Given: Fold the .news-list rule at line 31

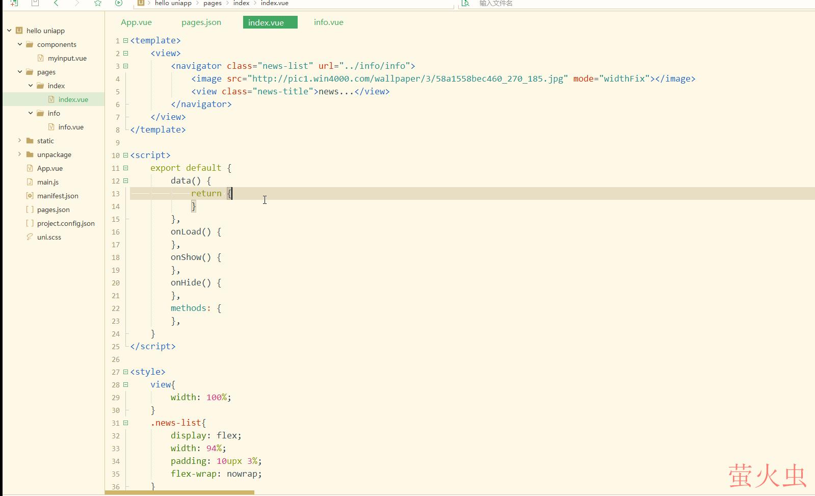Looking at the screenshot, I should point(125,423).
